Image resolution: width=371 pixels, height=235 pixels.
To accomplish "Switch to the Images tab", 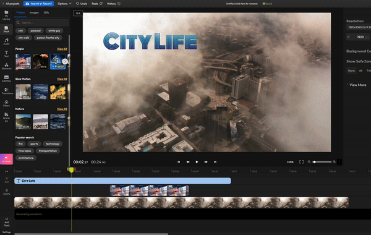I will click(34, 12).
